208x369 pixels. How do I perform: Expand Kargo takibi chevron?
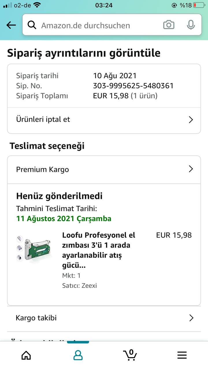(191, 318)
